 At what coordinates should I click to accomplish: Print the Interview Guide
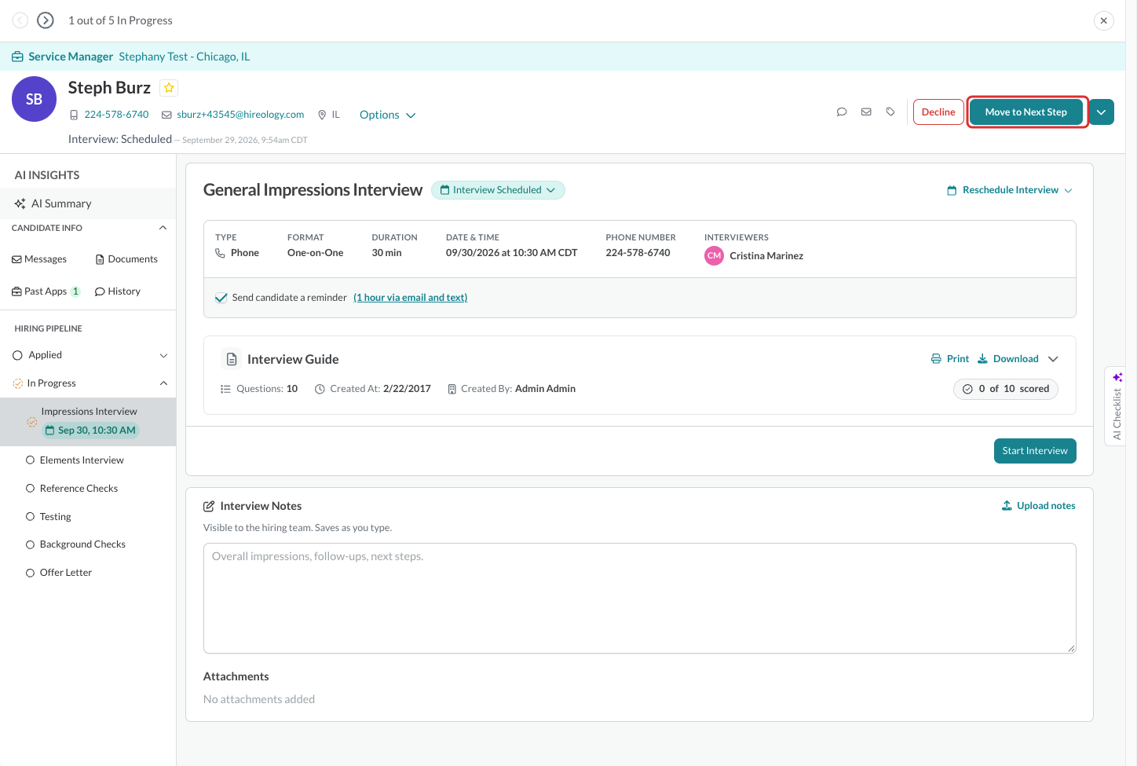coord(950,359)
